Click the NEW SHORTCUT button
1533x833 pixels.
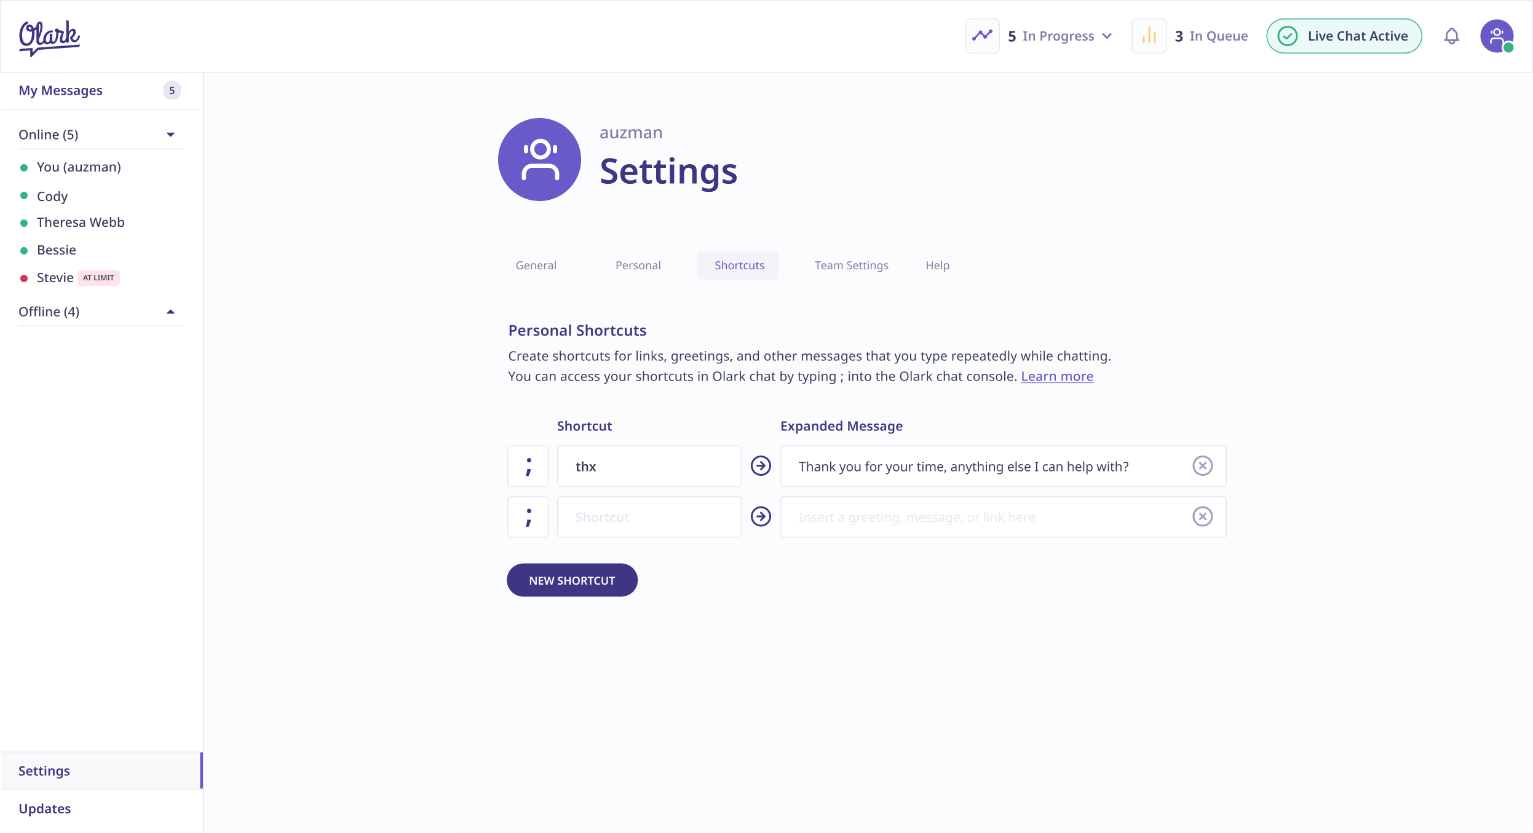572,580
